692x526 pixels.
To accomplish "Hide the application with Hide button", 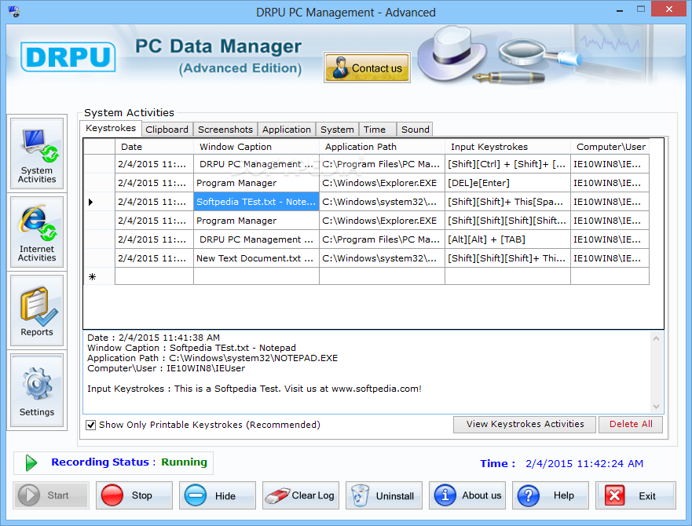I will pyautogui.click(x=218, y=495).
